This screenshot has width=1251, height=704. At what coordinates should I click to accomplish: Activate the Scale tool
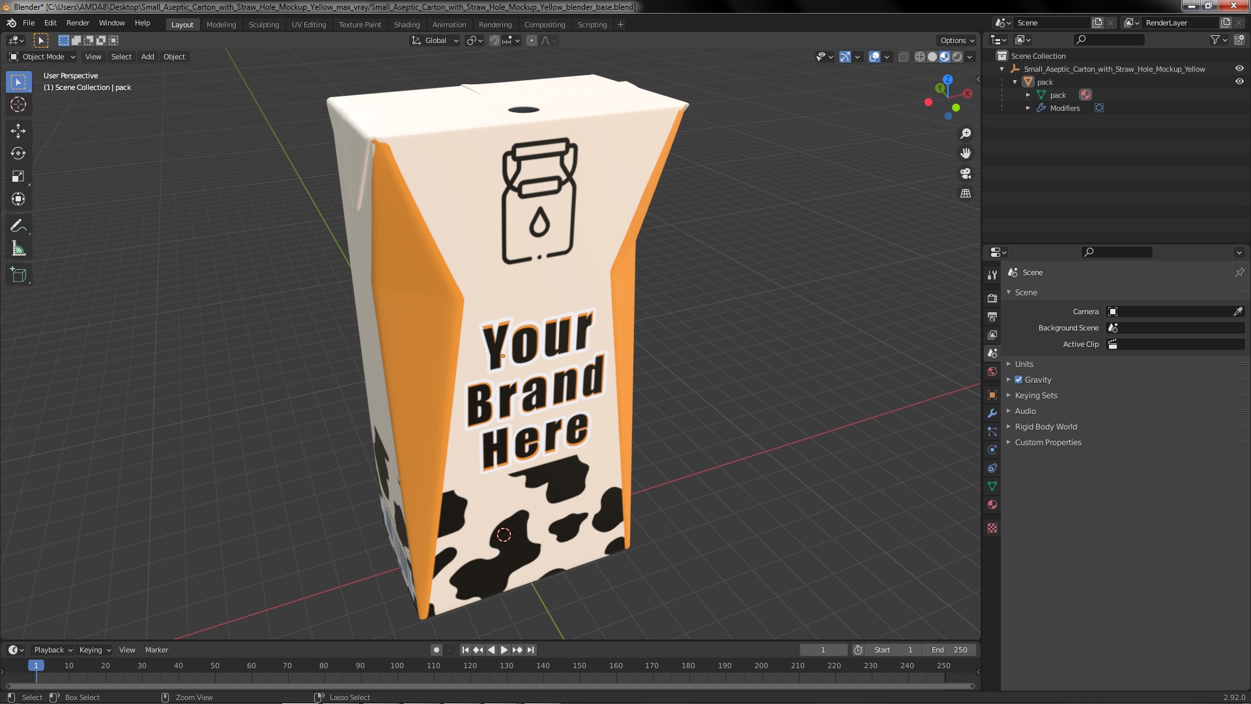tap(18, 177)
